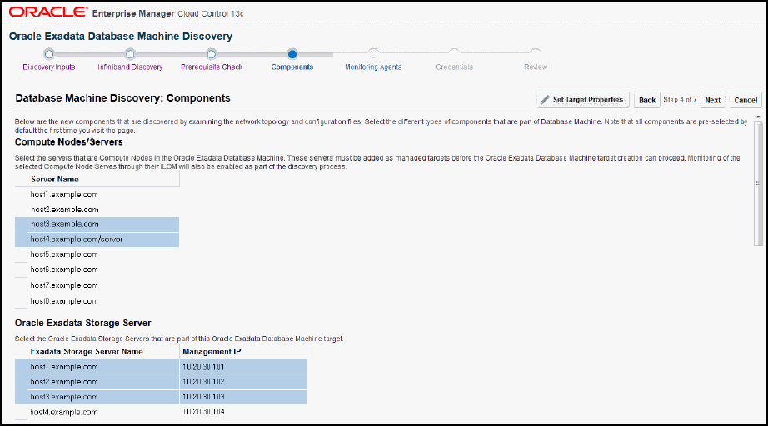Click the Monitoring Agents step circle
This screenshot has height=426, width=768.
click(373, 52)
